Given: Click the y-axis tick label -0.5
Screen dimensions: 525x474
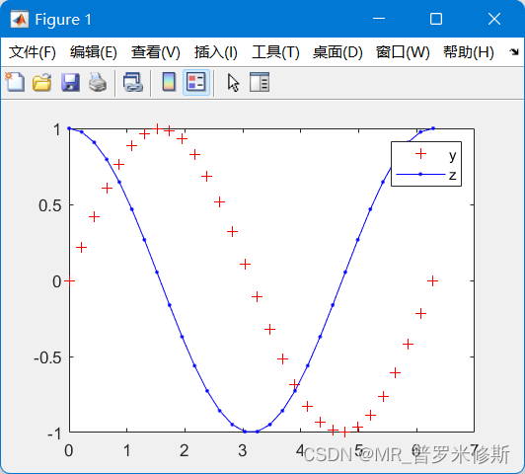Looking at the screenshot, I should pyautogui.click(x=47, y=358).
